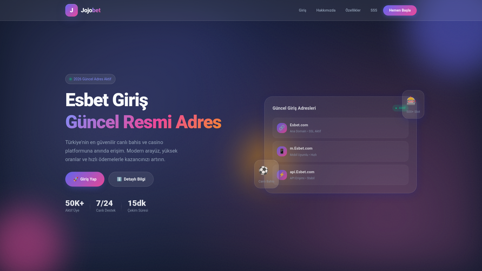Viewport: 482px width, 271px height.
Task: Click the Jojobet brand name text
Action: coord(91,10)
